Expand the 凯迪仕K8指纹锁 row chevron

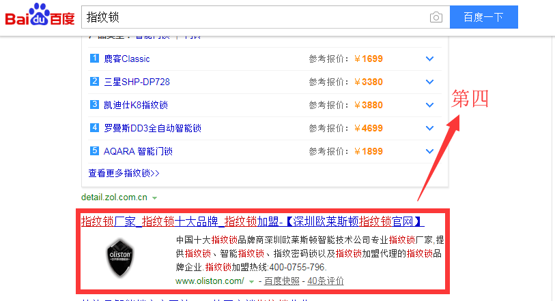(x=429, y=105)
